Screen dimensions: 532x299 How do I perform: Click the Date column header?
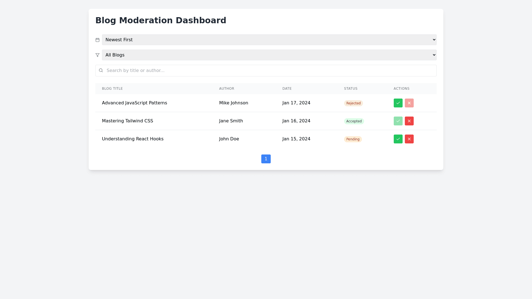click(287, 89)
